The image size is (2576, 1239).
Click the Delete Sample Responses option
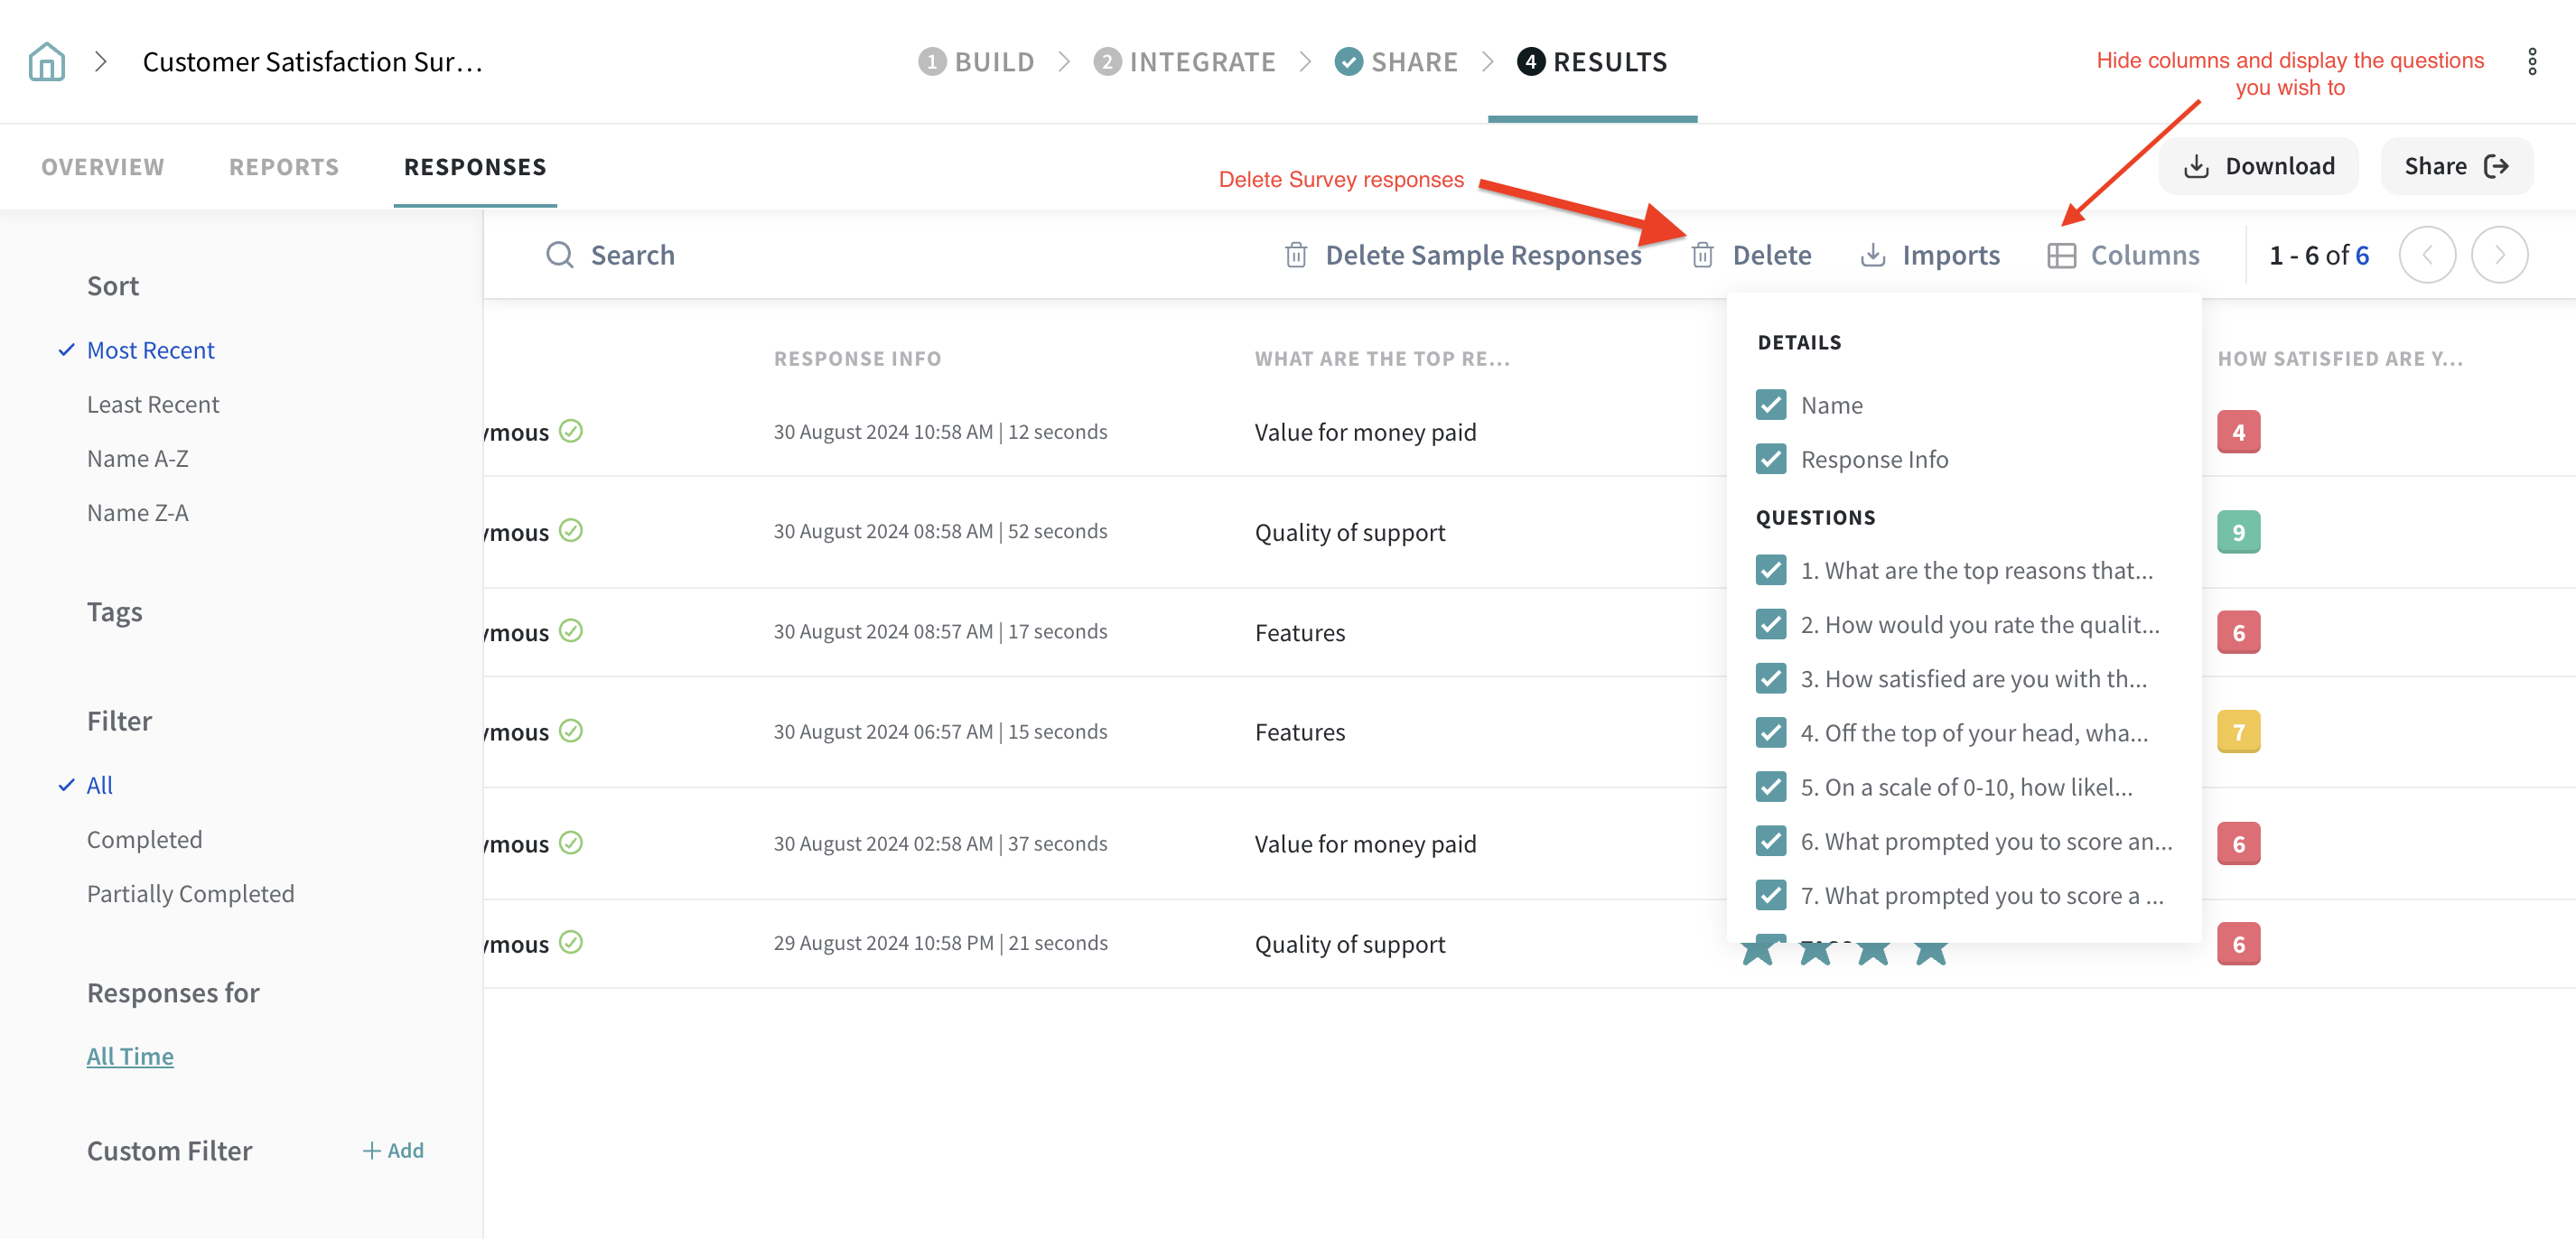click(1464, 255)
